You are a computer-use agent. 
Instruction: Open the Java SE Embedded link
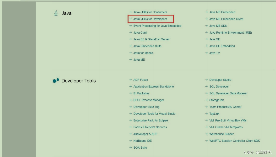pos(222,46)
